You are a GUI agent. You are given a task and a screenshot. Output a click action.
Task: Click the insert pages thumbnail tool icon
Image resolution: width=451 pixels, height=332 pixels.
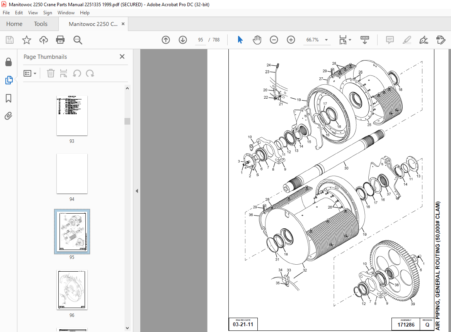(x=63, y=73)
